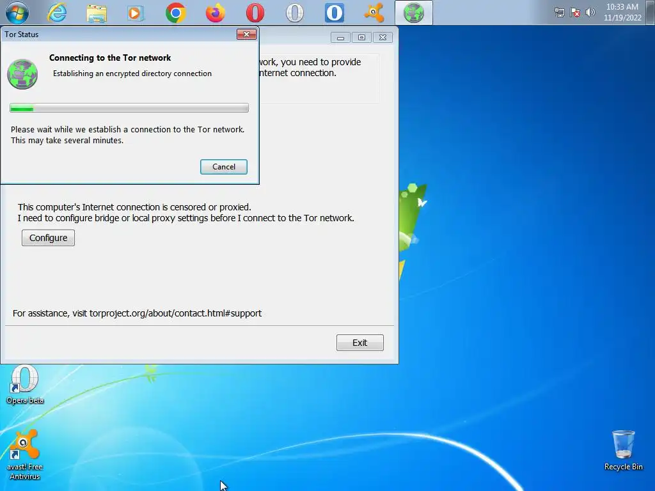
Task: Open Configure for bridge or proxy settings
Action: (48, 238)
